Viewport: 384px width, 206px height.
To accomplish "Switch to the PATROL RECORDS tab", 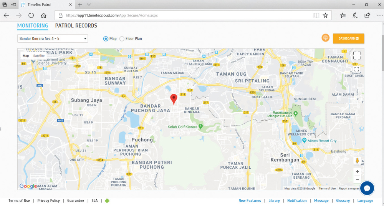I will [76, 25].
